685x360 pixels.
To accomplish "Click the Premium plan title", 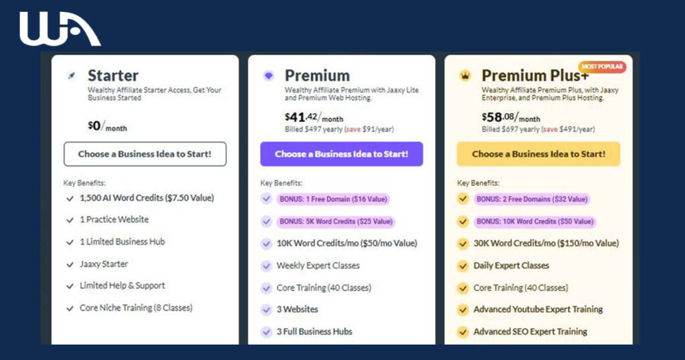I will pos(317,76).
